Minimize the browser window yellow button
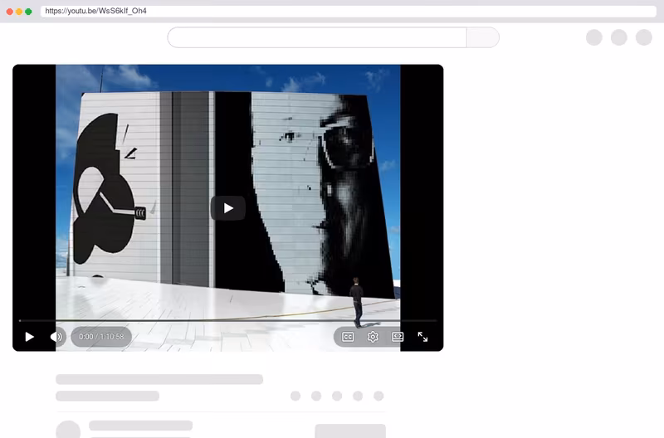Image resolution: width=664 pixels, height=438 pixels. [19, 12]
